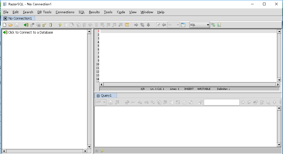Screen dimensions: 283x154
Task: Open the Window menu
Action: pyautogui.click(x=147, y=12)
